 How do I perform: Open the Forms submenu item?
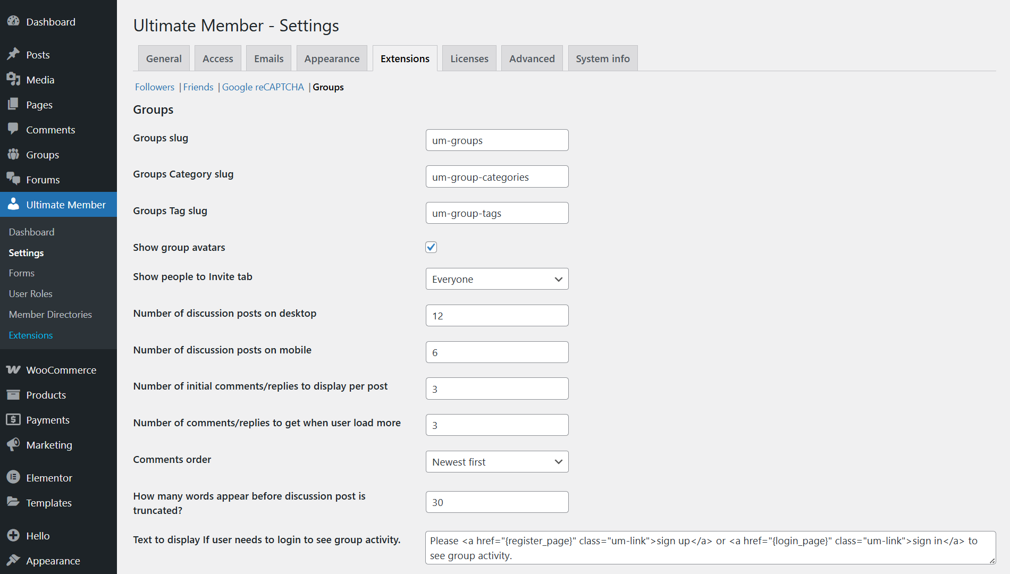click(x=22, y=273)
